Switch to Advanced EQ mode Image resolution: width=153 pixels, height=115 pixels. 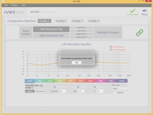pyautogui.click(x=40, y=91)
